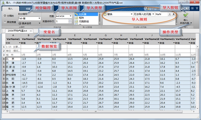Viewport: 201px width, 120px height.
Task: Click the VarName6 variable name cell
Action: pyautogui.click(x=90, y=39)
